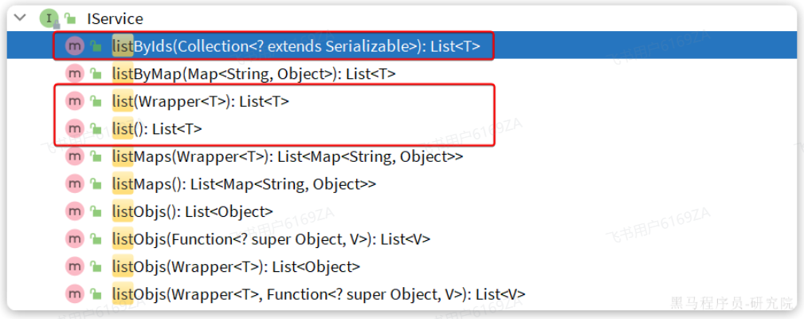This screenshot has width=804, height=319.
Task: Select listObjs(Wrapper<T>): List<Object> entry
Action: click(x=236, y=266)
